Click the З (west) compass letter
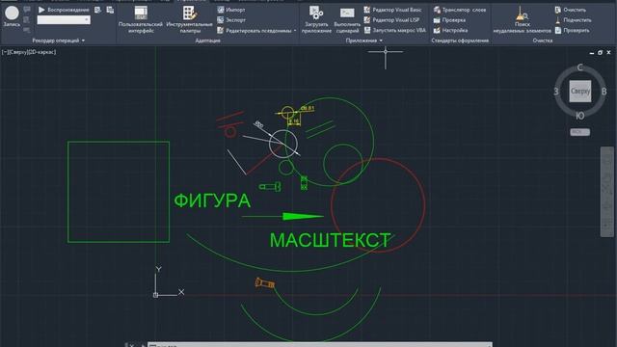617x347 pixels. (x=556, y=92)
